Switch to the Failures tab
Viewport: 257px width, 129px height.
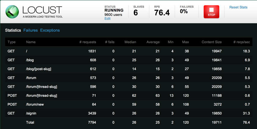point(30,30)
